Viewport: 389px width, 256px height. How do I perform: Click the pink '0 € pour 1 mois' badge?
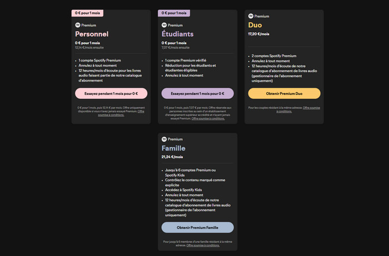click(87, 13)
